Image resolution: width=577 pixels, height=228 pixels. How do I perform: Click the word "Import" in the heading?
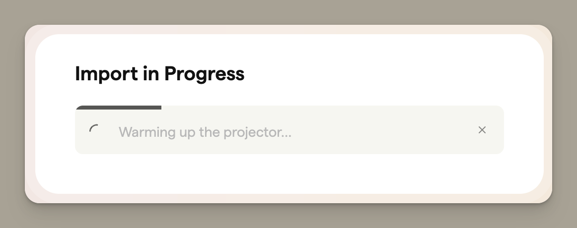[105, 74]
